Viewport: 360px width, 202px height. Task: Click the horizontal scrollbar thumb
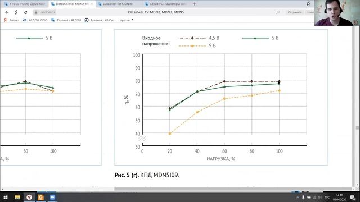click(x=233, y=189)
